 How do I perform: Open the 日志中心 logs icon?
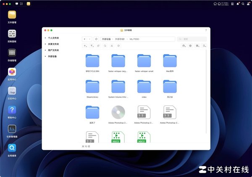[12, 91]
